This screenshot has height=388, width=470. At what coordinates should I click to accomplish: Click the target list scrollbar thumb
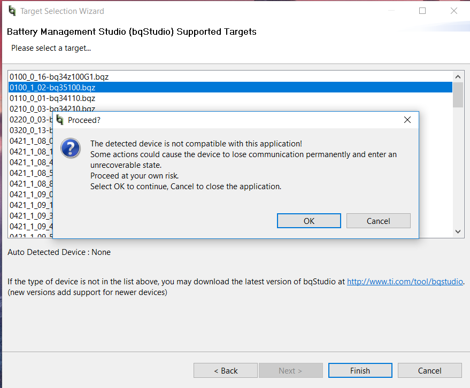(x=458, y=94)
